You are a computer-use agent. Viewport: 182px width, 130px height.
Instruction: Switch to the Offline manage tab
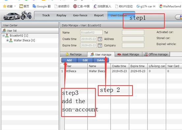(156, 54)
